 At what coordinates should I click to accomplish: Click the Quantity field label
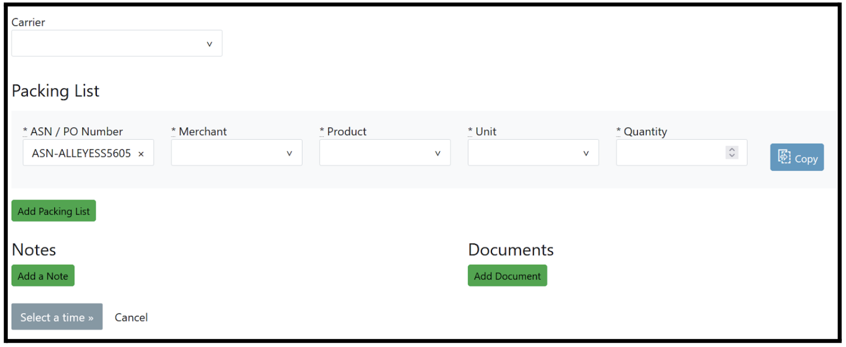pos(645,131)
